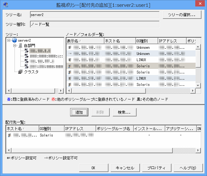Sort node list by IPアドレス column header

(171, 41)
